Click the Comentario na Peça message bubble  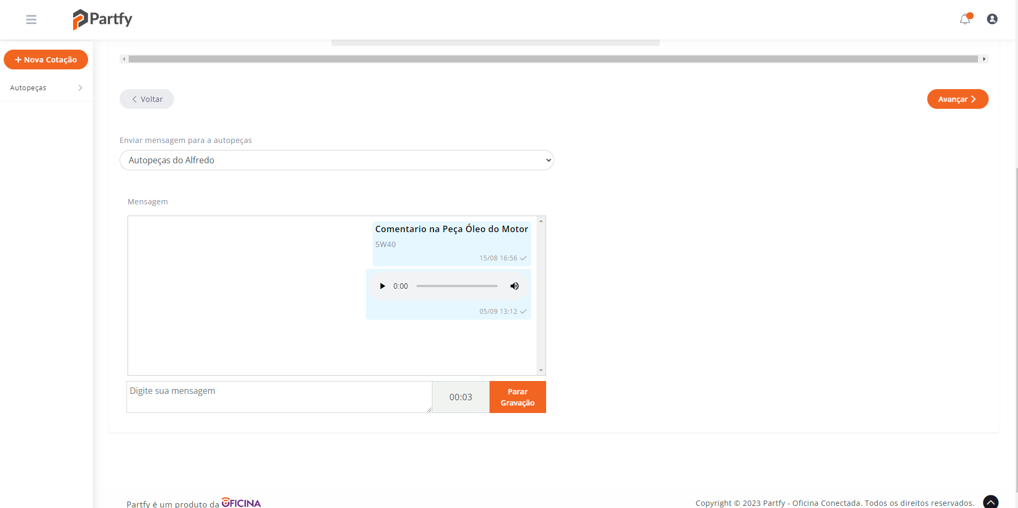tap(451, 243)
